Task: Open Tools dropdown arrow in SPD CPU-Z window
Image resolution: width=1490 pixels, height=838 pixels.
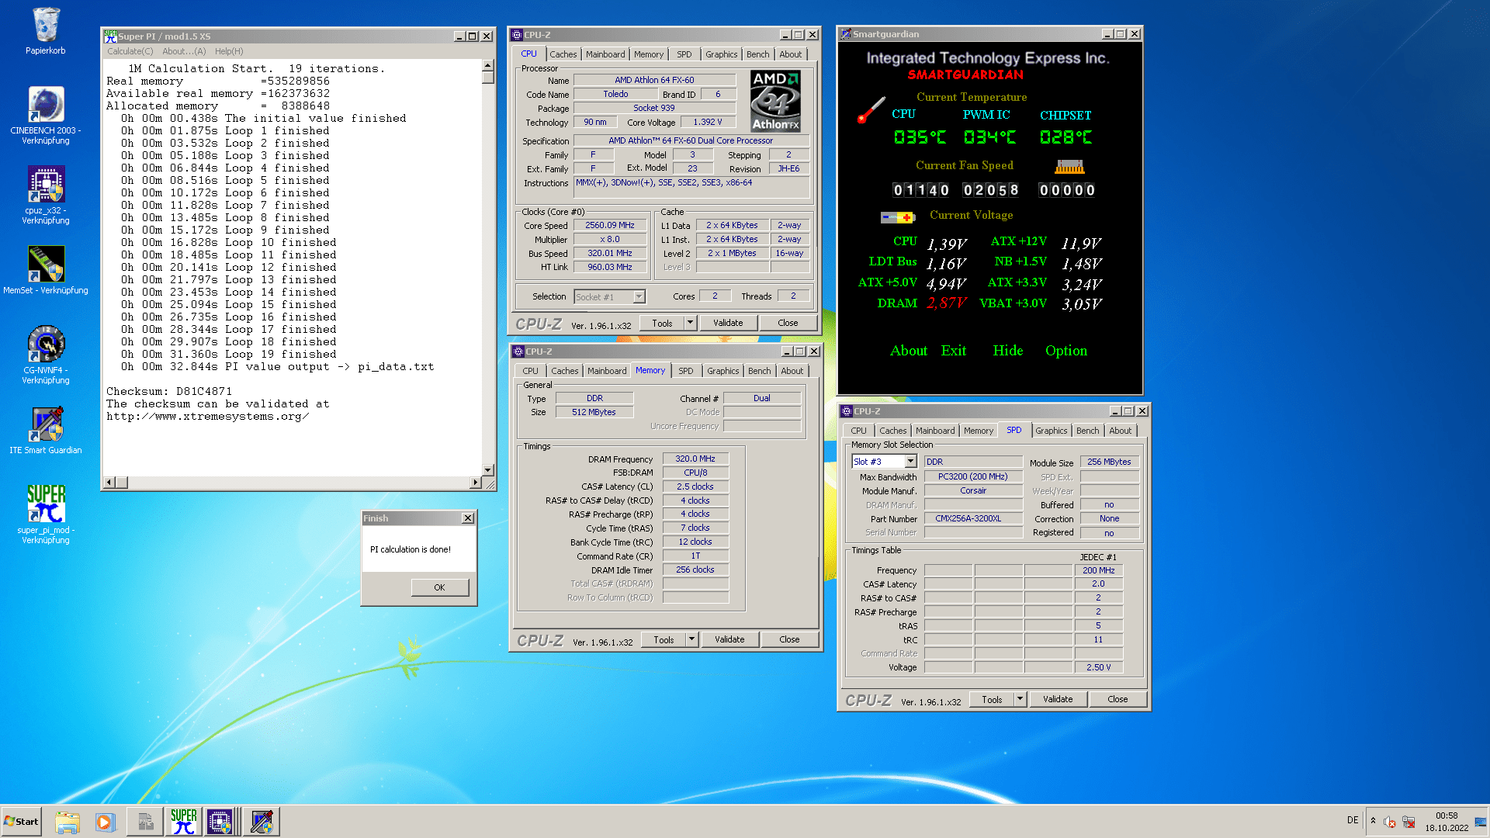Action: (x=1020, y=699)
